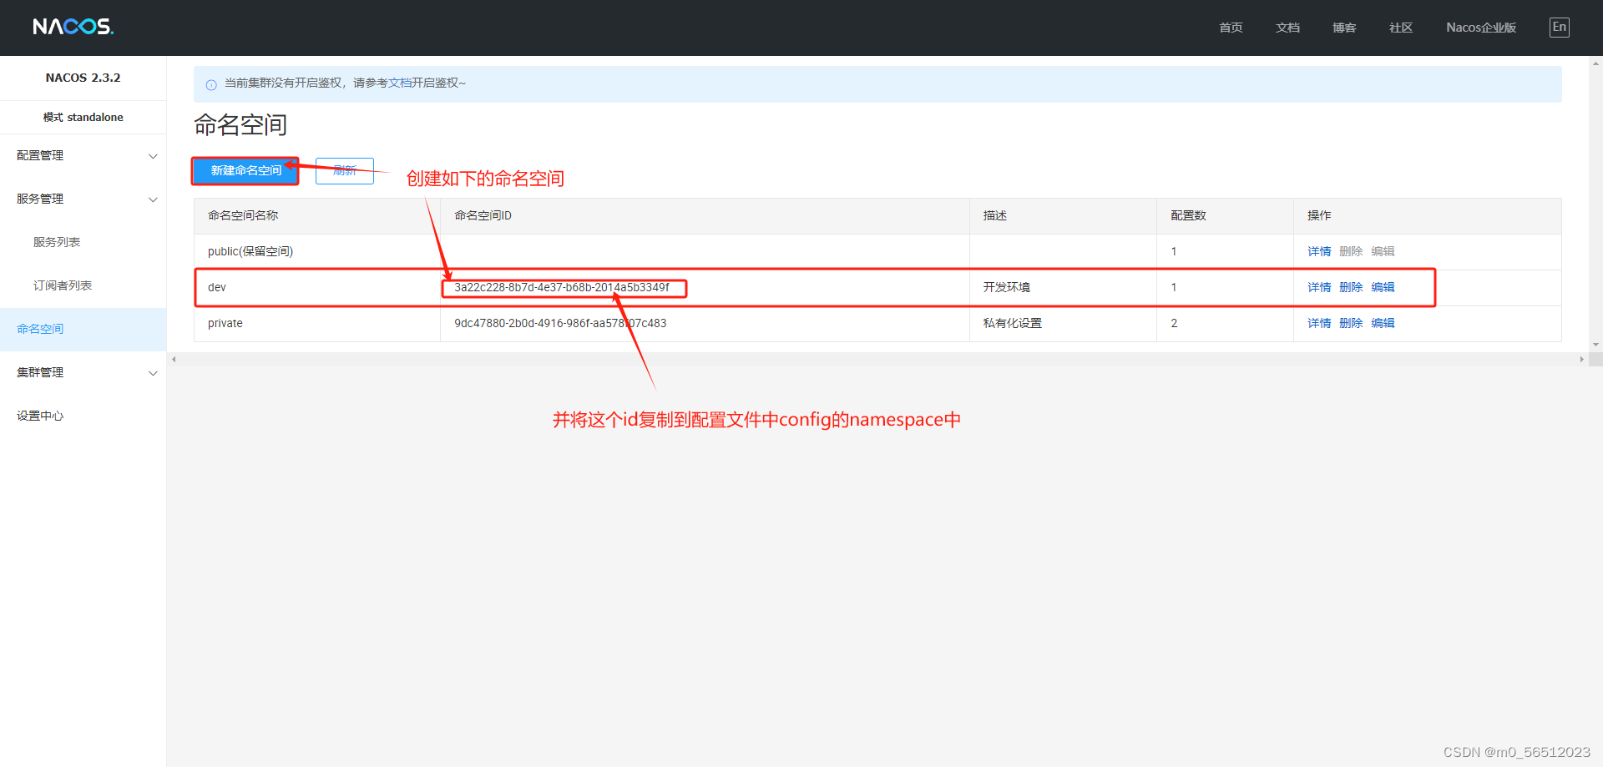This screenshot has height=767, width=1603.
Task: Click the dev namespace ID 3a22c228-8b7d-4e37-b68b-2014a5b3349f
Action: [562, 287]
